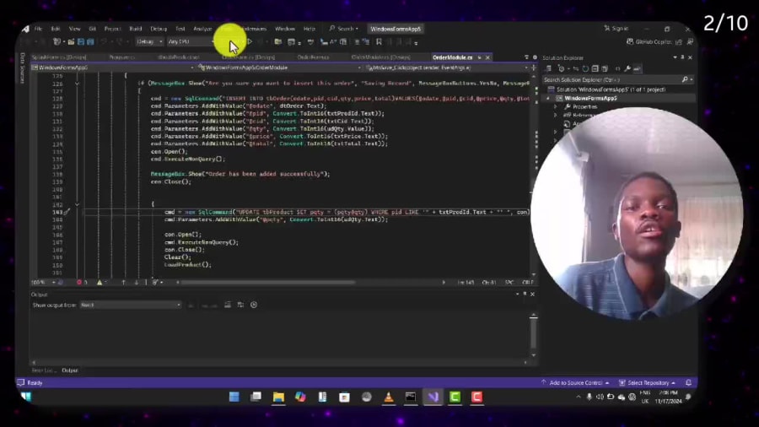This screenshot has width=759, height=427.
Task: Open the Build menu
Action: coord(136,29)
